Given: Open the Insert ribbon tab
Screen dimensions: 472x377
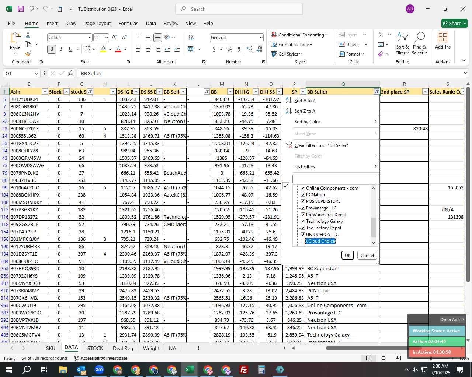Looking at the screenshot, I should tap(52, 23).
